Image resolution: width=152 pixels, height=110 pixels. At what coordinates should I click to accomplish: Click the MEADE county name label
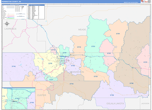82,30
